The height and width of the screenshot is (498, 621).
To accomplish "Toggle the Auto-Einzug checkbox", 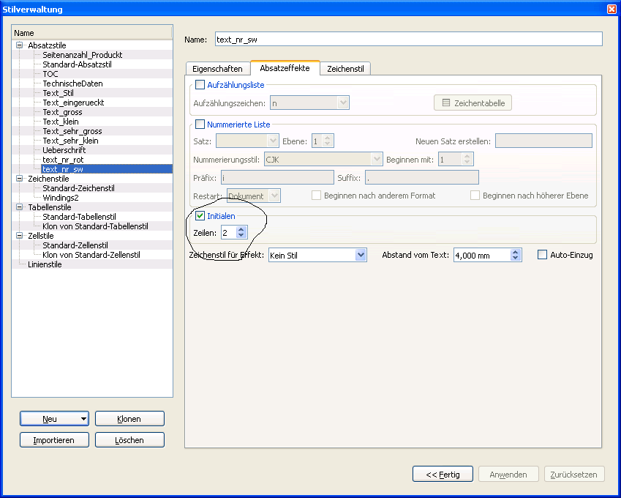I will coord(542,255).
